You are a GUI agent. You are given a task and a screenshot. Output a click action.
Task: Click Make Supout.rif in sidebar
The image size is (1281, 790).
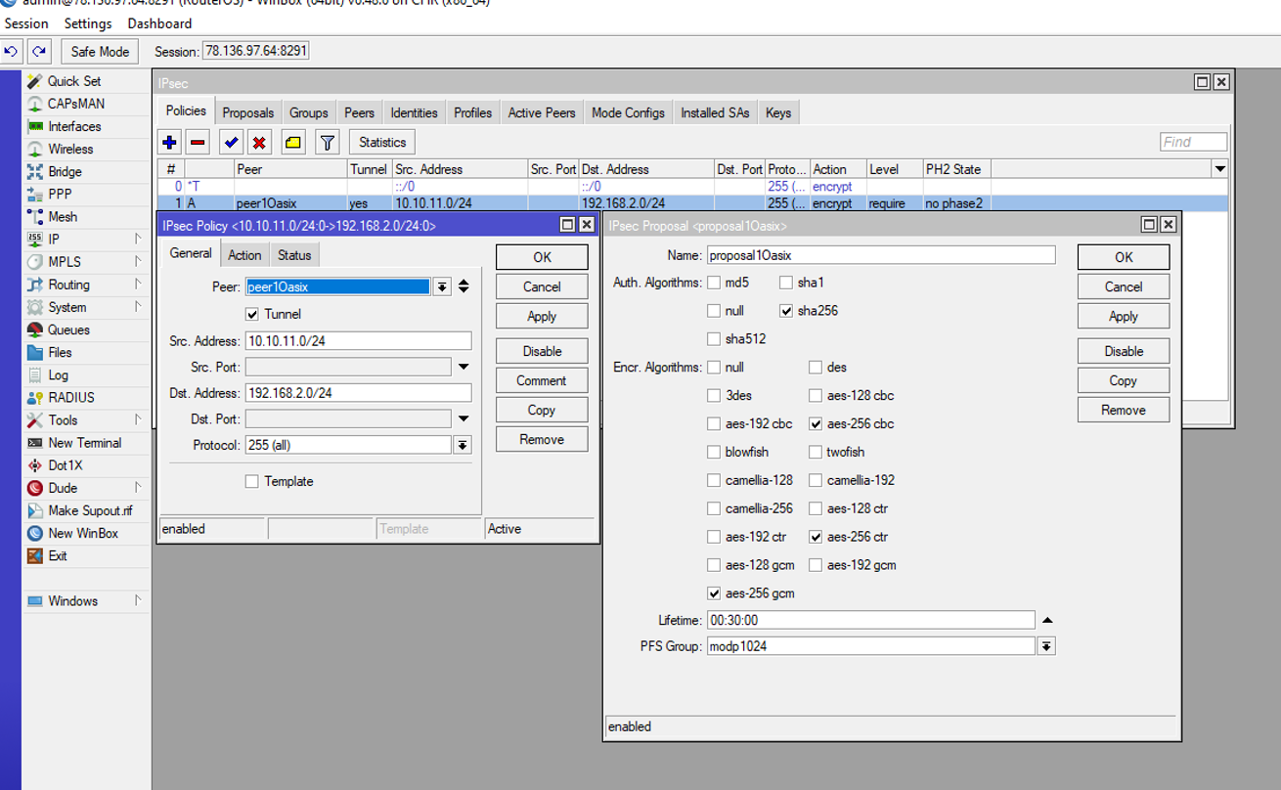coord(90,510)
